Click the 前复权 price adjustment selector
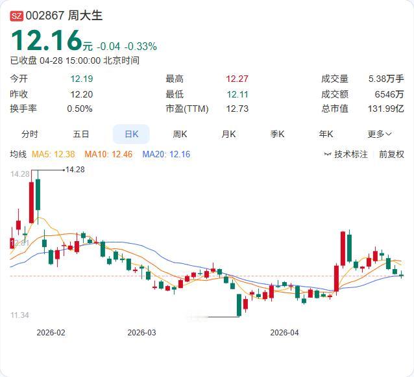414x377 pixels. 391,154
